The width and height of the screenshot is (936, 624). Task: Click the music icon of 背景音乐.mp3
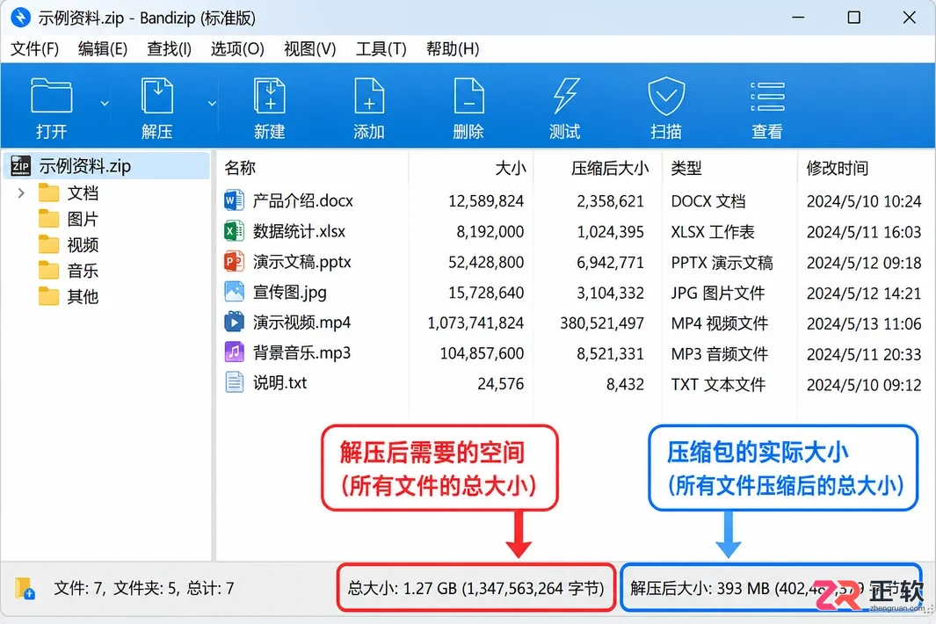click(234, 352)
